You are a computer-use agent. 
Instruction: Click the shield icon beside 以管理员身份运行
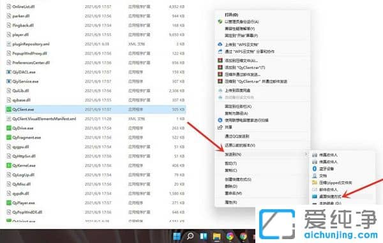tap(220, 22)
